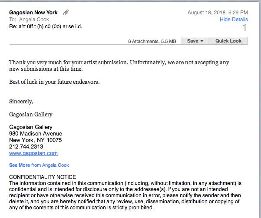Click recipient Angela Cook in To field

34,20
